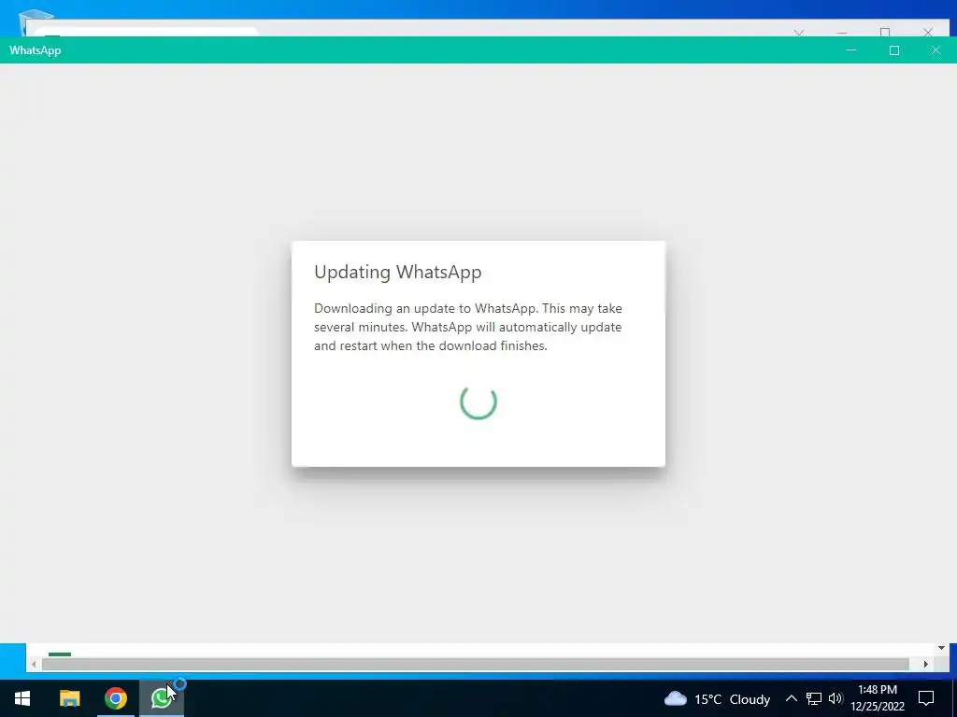The image size is (957, 717).
Task: Maximize the WhatsApp window
Action: 894,50
